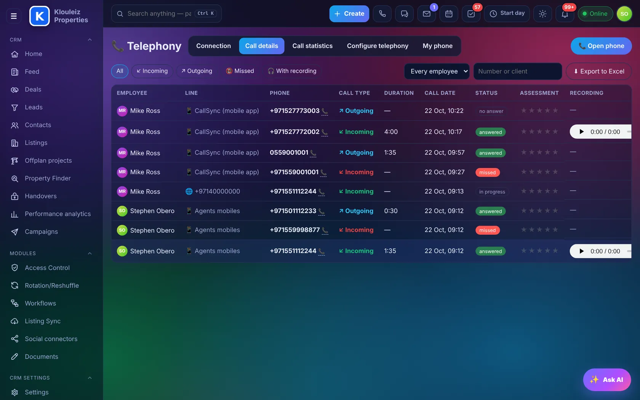Viewport: 640px width, 400px height.
Task: Click the Create button
Action: 349,14
